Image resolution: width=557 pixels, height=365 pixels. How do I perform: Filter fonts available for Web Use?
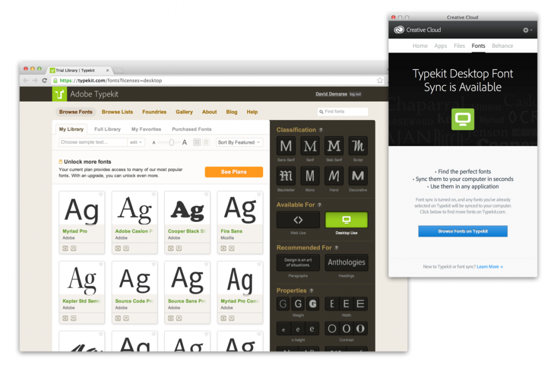pyautogui.click(x=298, y=219)
